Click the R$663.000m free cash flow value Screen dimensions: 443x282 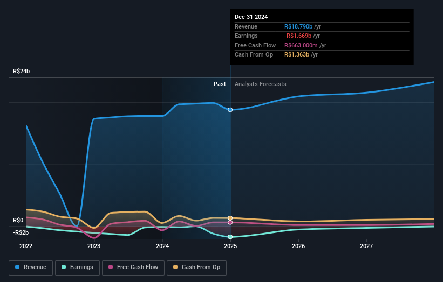pos(301,45)
